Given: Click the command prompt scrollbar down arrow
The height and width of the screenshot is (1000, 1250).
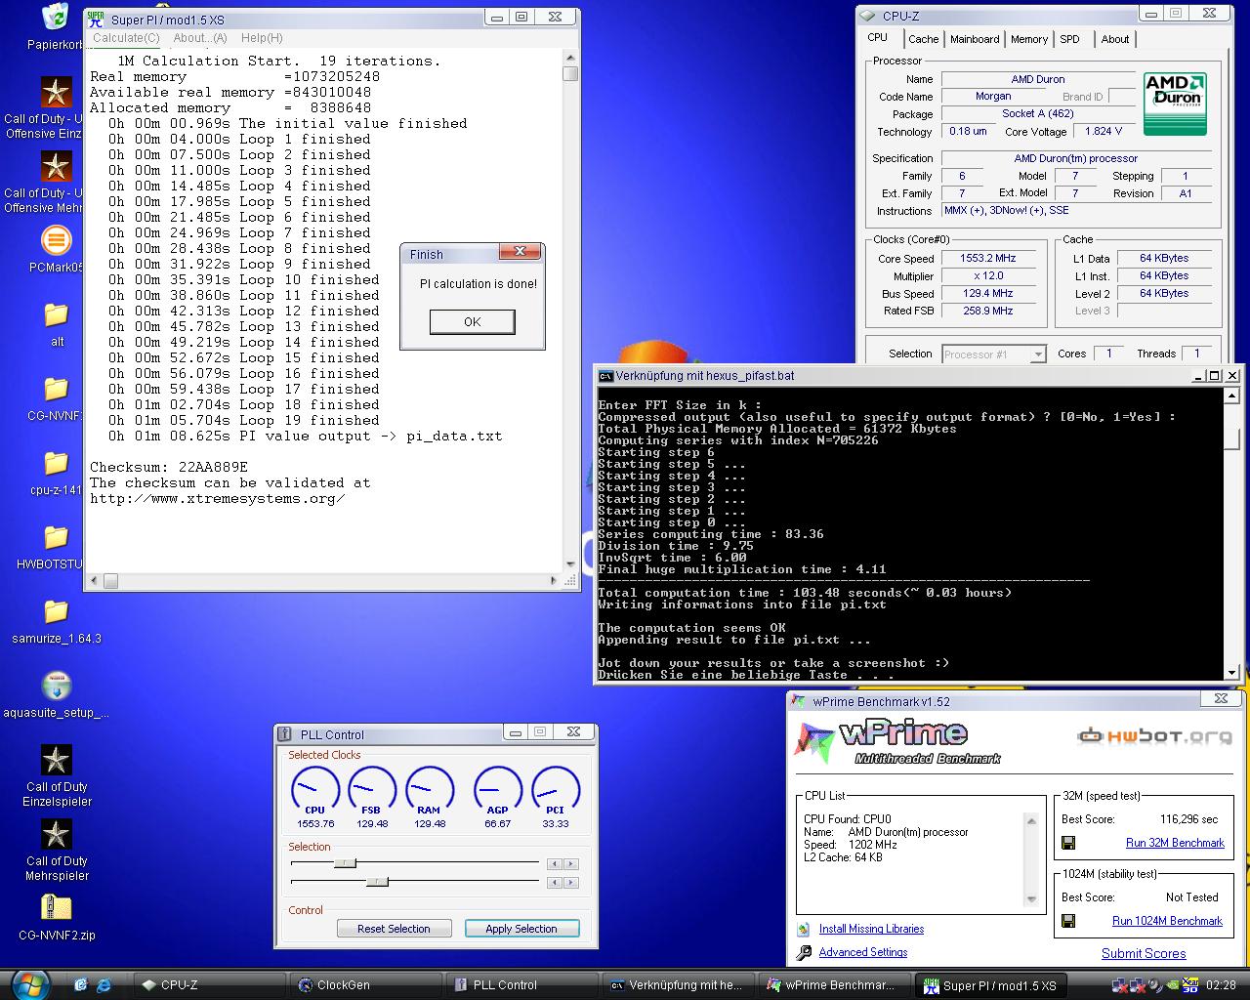Looking at the screenshot, I should click(1231, 672).
